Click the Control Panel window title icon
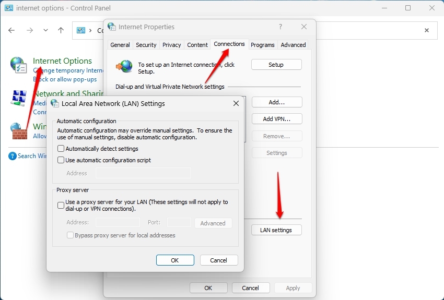 9,8
